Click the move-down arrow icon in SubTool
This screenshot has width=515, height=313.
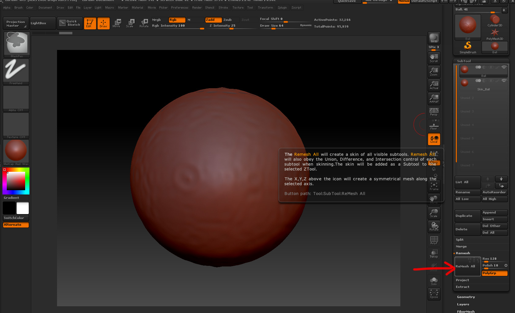click(x=501, y=186)
